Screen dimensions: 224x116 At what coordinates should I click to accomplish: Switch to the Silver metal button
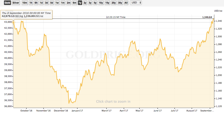(x=16, y=3)
